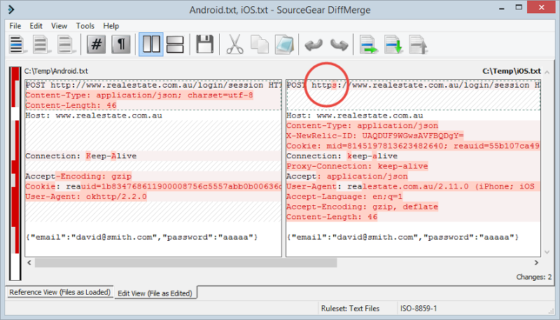Click 'Accept-Encoding: gzip' line in left pane

pyautogui.click(x=78, y=176)
